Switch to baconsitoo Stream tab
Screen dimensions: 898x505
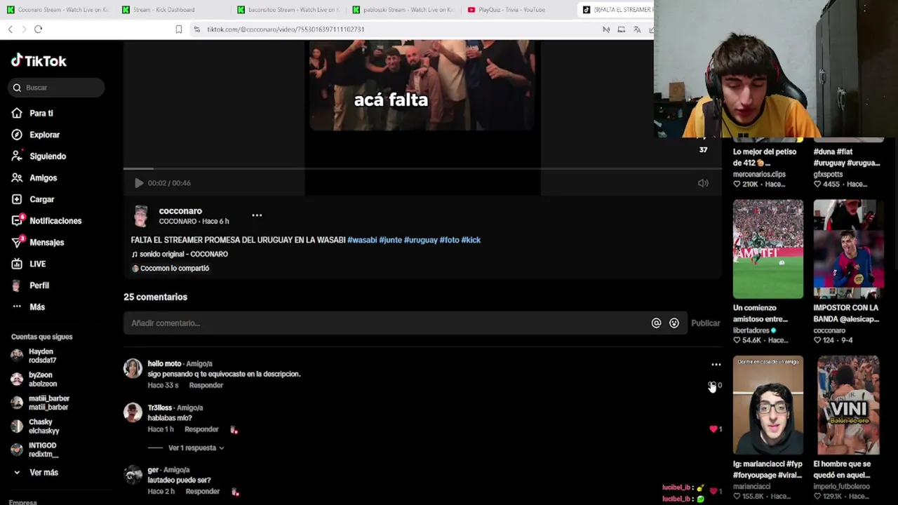288,10
